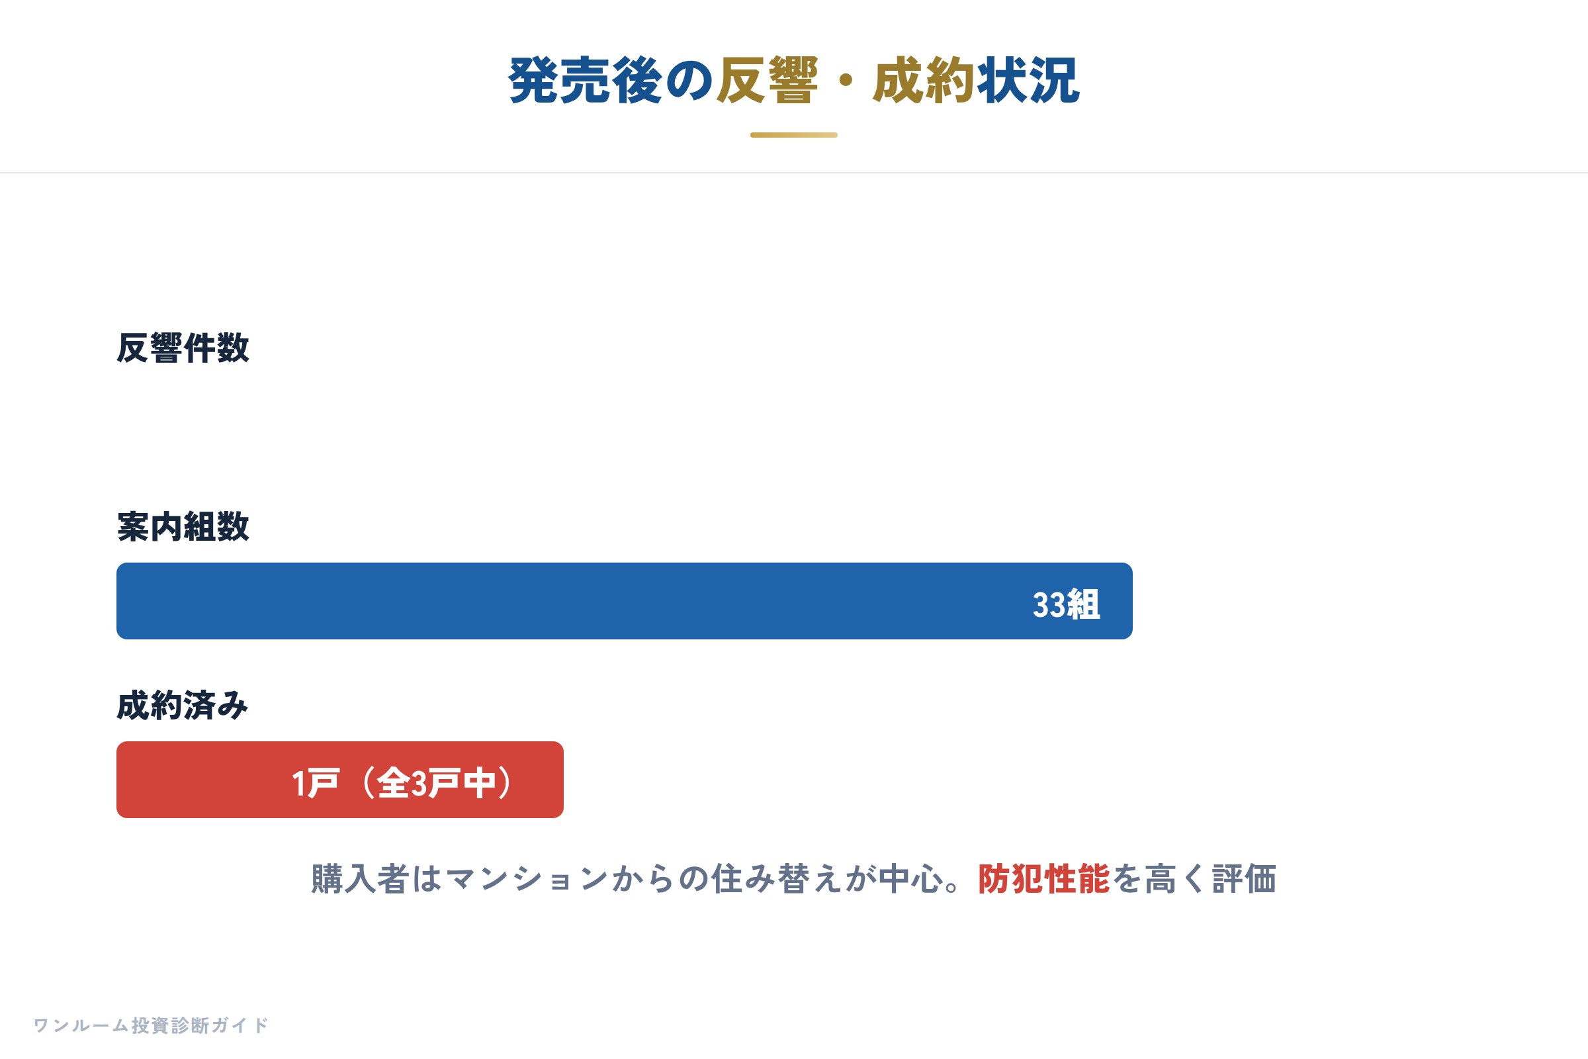This screenshot has height=1059, width=1588.
Task: Click the 1戸(全3戸中) text
Action: tap(403, 784)
